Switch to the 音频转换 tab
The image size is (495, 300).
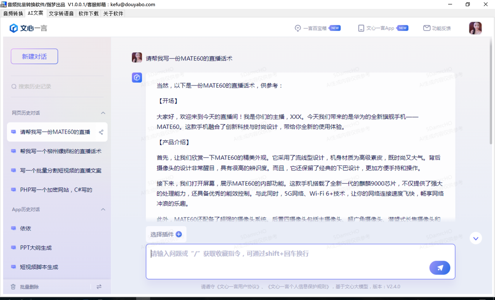click(x=13, y=14)
